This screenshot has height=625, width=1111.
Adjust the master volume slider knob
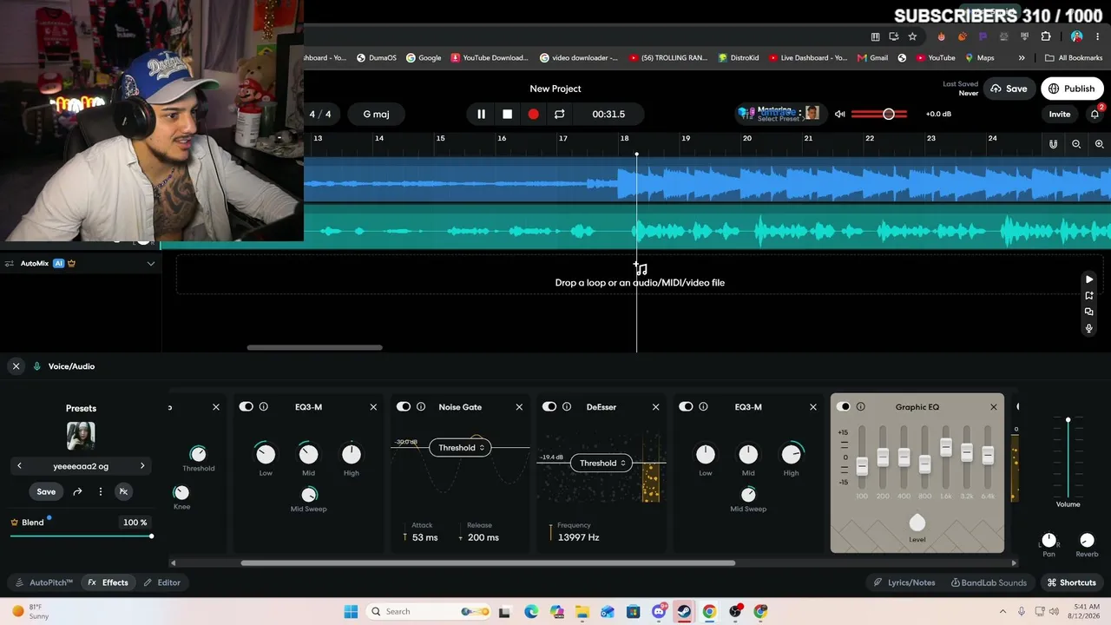pos(888,114)
